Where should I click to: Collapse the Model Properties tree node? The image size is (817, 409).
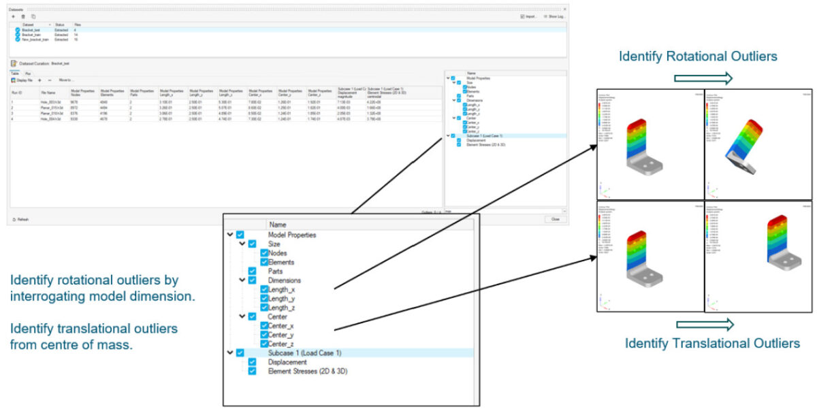230,235
